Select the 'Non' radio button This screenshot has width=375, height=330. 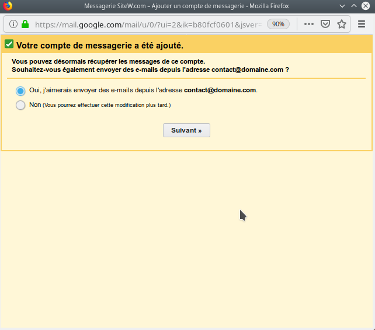pyautogui.click(x=20, y=105)
